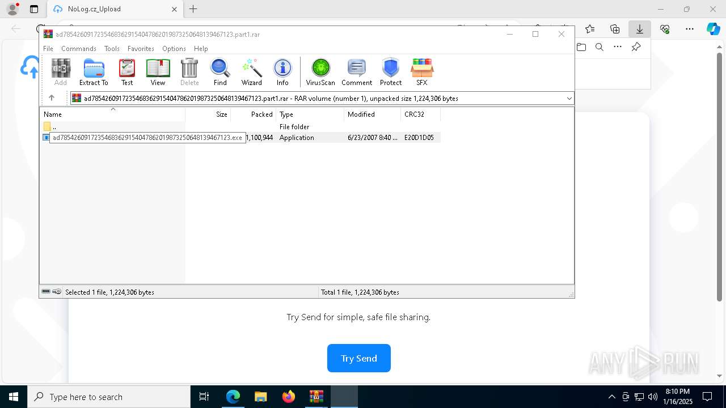The width and height of the screenshot is (726, 408).
Task: Open the Comment tool
Action: pyautogui.click(x=357, y=72)
